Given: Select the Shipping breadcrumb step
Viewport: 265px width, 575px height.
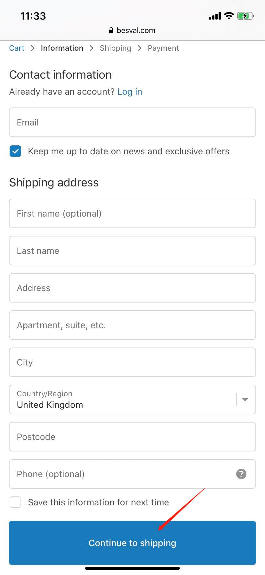Looking at the screenshot, I should pyautogui.click(x=115, y=48).
